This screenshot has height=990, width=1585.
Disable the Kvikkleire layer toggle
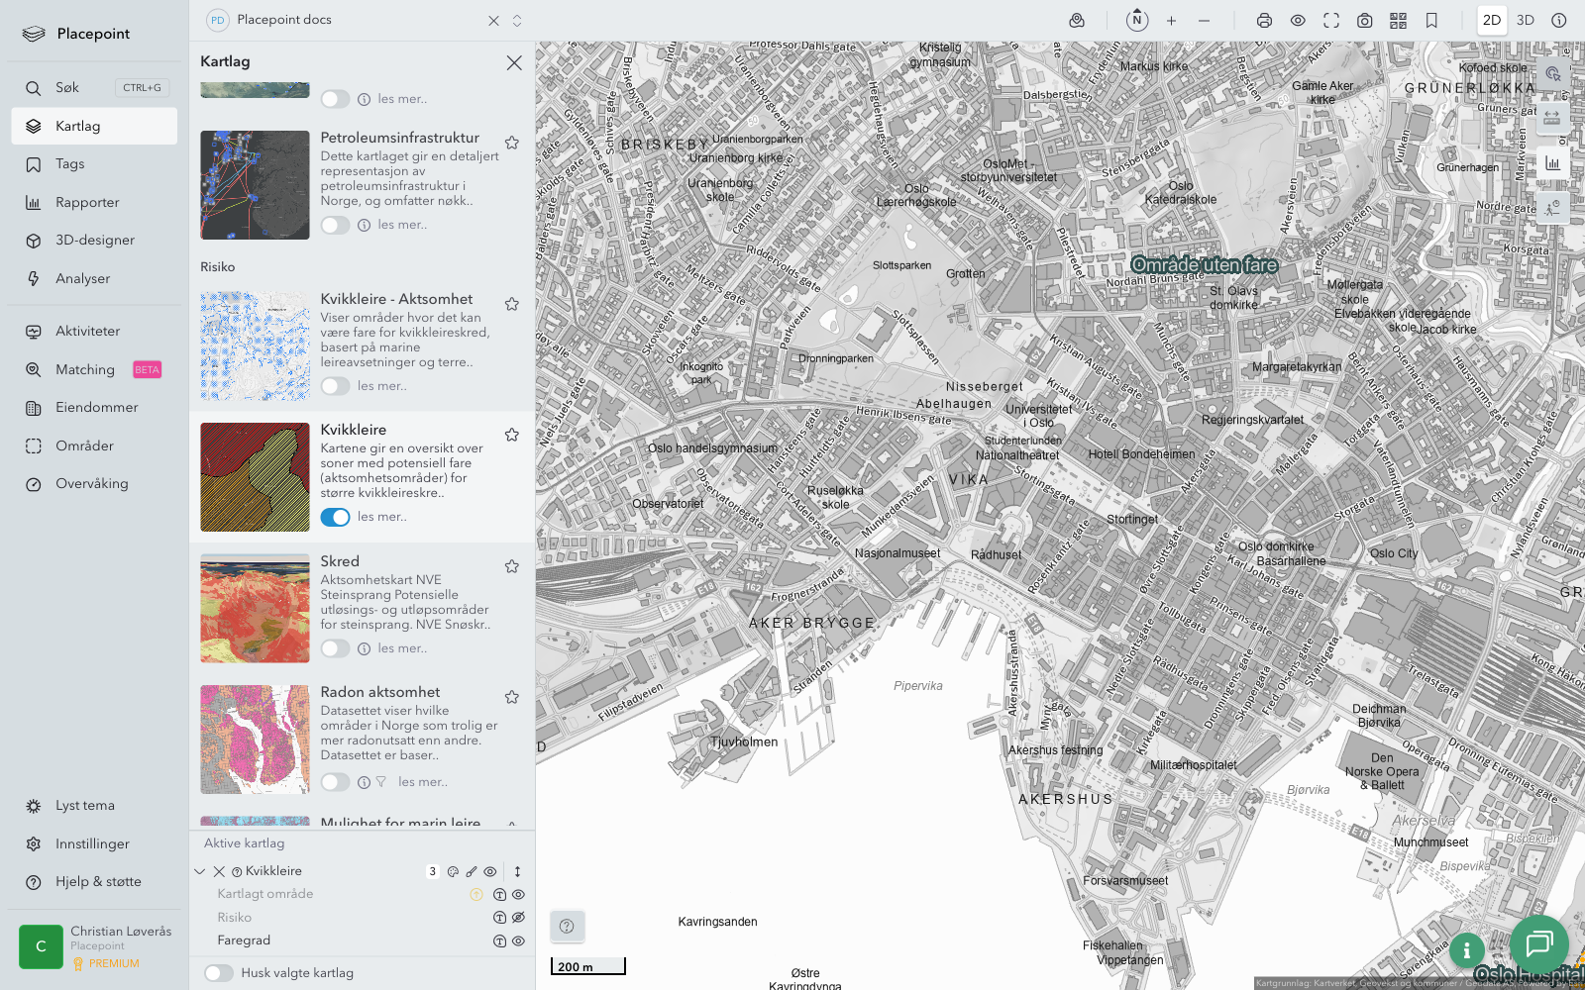(335, 517)
